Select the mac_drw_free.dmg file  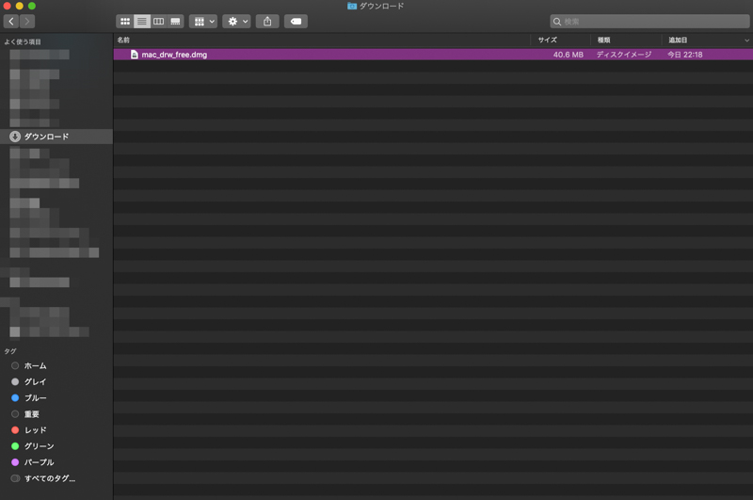pyautogui.click(x=433, y=55)
